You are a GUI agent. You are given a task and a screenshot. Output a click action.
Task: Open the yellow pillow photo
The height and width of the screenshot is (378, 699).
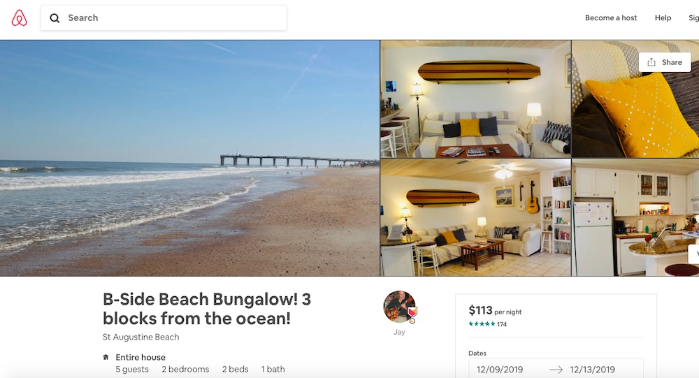635,99
